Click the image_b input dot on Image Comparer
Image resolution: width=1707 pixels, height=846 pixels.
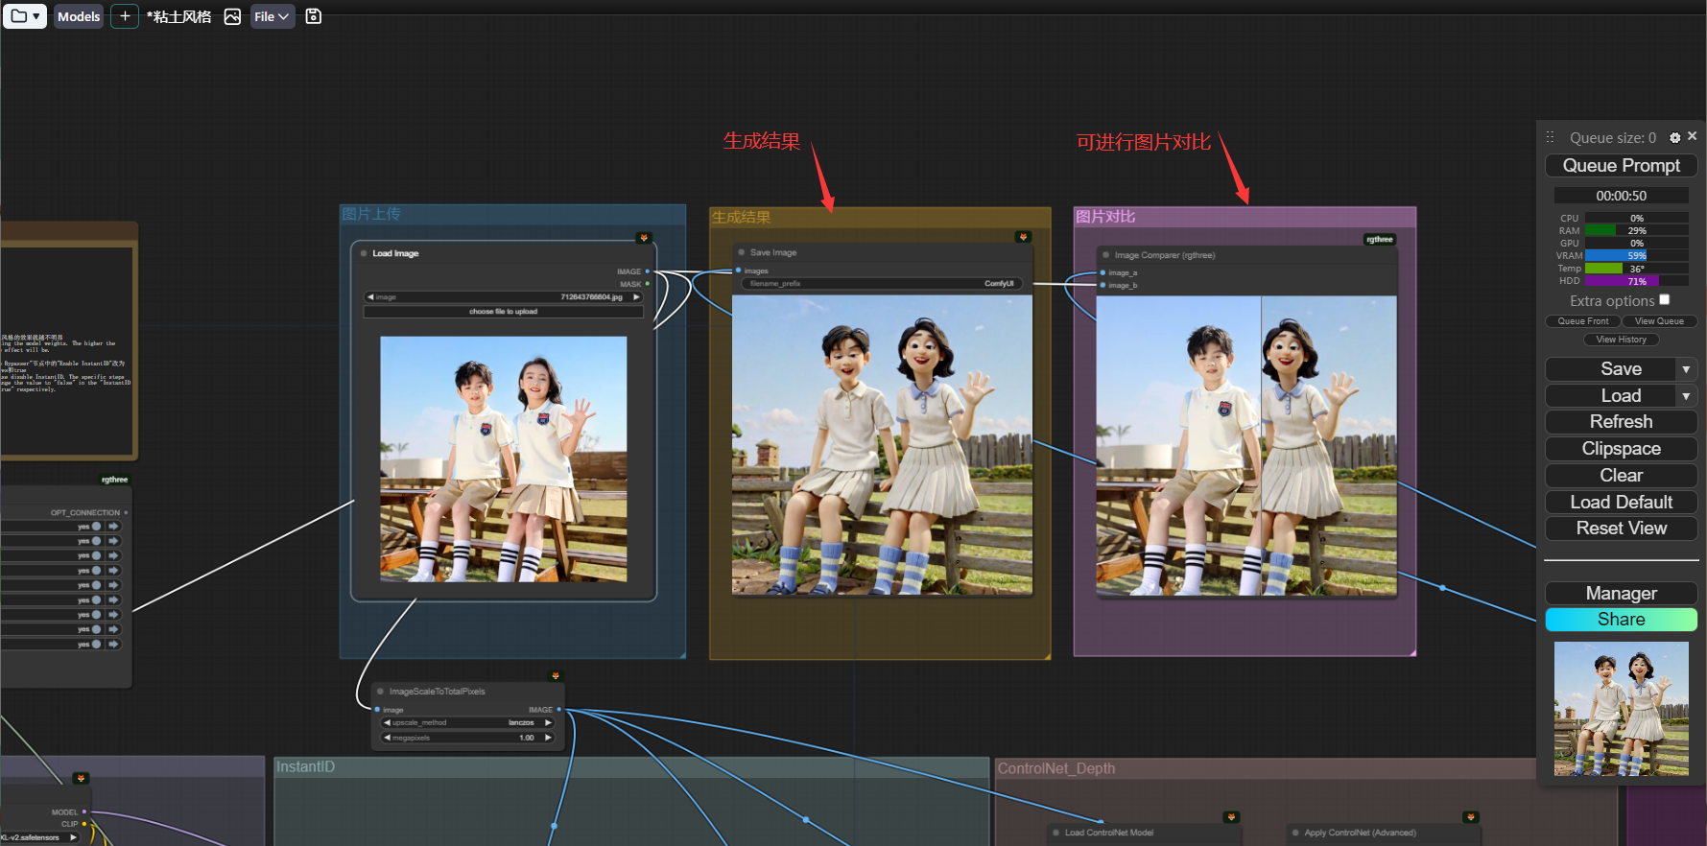click(x=1102, y=285)
